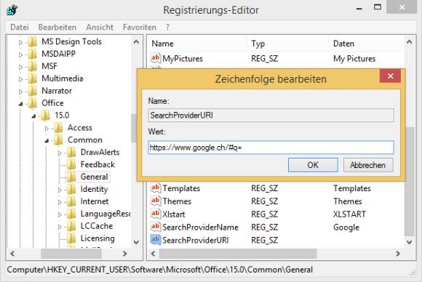
Task: Collapse the Common tree node
Action: click(47, 140)
